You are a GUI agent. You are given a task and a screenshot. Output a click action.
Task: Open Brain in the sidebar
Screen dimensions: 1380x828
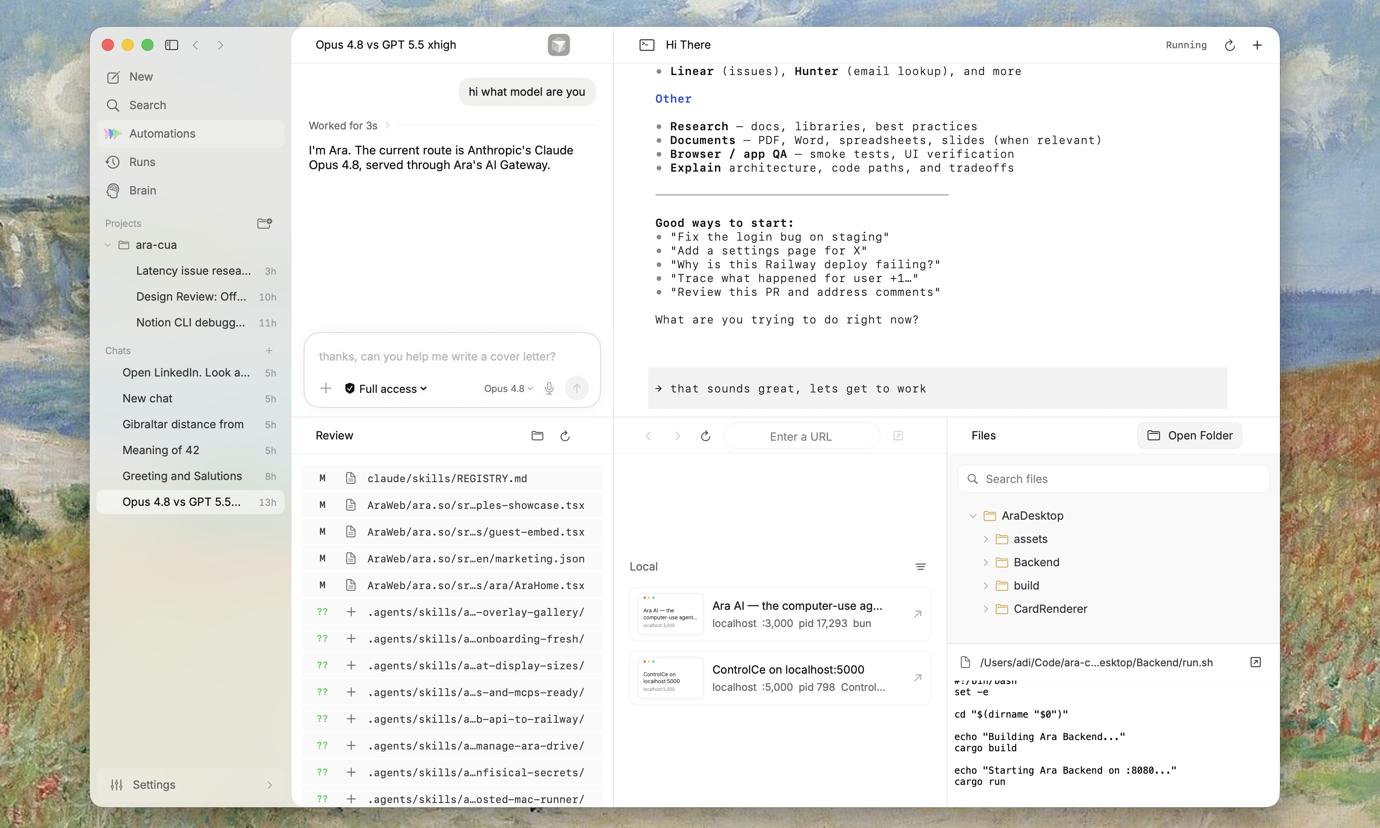pyautogui.click(x=191, y=190)
